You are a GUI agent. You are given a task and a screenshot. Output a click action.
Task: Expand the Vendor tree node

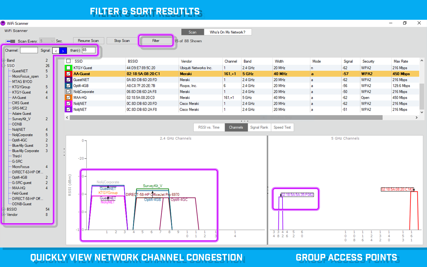point(3,215)
